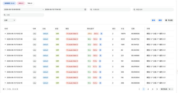Click claude-fable-5 tag in 15:57:46 row

click(72, 39)
